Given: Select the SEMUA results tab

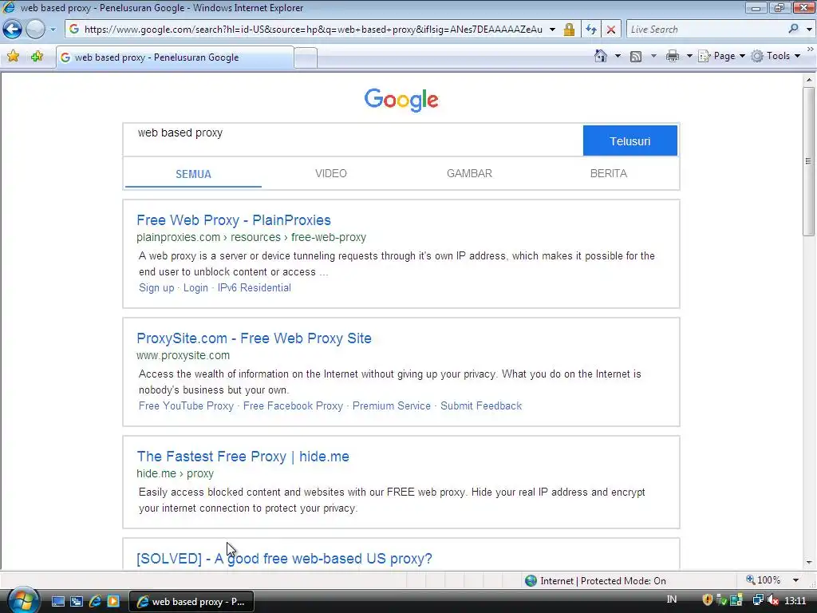Looking at the screenshot, I should (x=193, y=174).
